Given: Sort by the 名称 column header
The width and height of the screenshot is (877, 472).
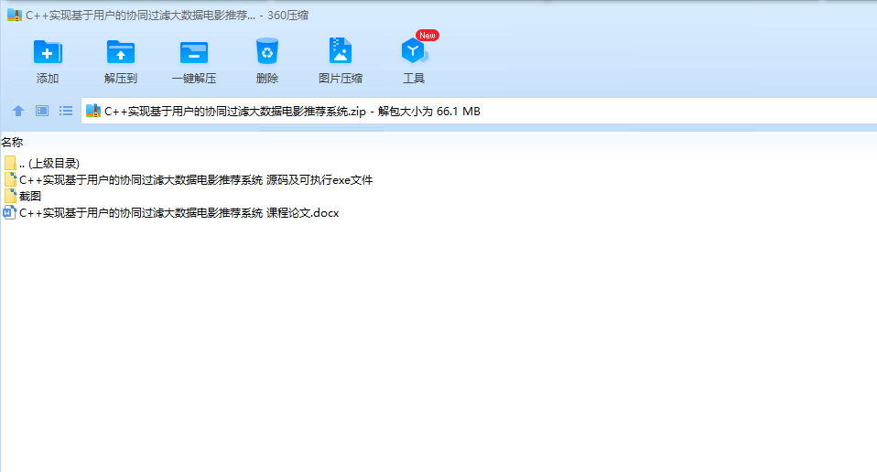Looking at the screenshot, I should (12, 143).
